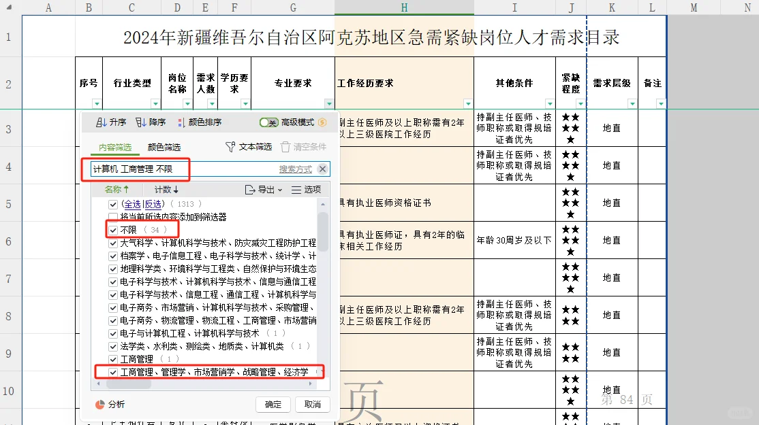
Task: Open the 其他条件 column filter dropdown
Action: pyautogui.click(x=550, y=104)
